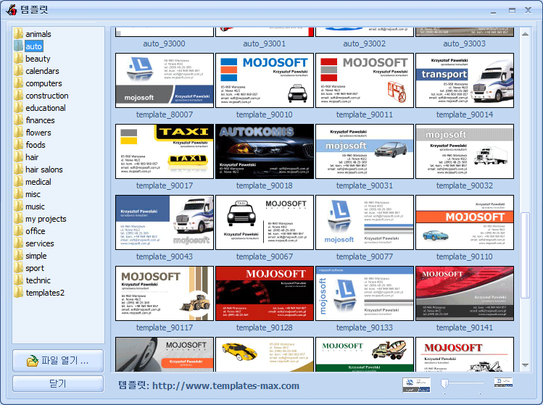The image size is (543, 405).
Task: Choose template_90141 thumbnail
Action: [x=465, y=293]
